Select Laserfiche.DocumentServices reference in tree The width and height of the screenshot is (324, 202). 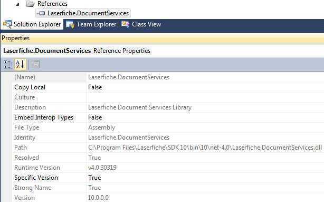click(83, 13)
